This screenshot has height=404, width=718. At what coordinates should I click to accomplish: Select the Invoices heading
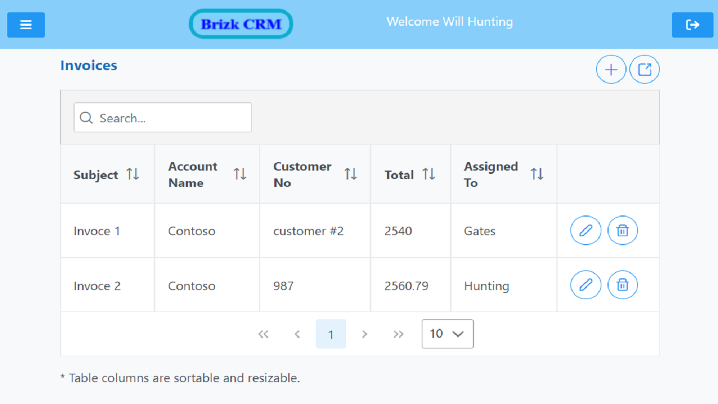point(88,65)
